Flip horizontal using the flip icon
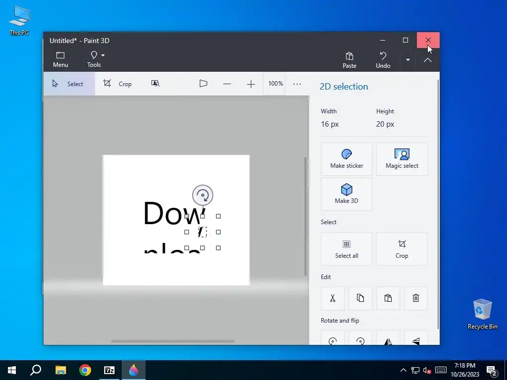Viewport: 507px width, 380px height. (388, 338)
